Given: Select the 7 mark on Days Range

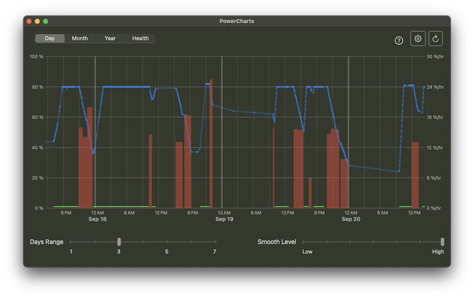Looking at the screenshot, I should coord(214,252).
